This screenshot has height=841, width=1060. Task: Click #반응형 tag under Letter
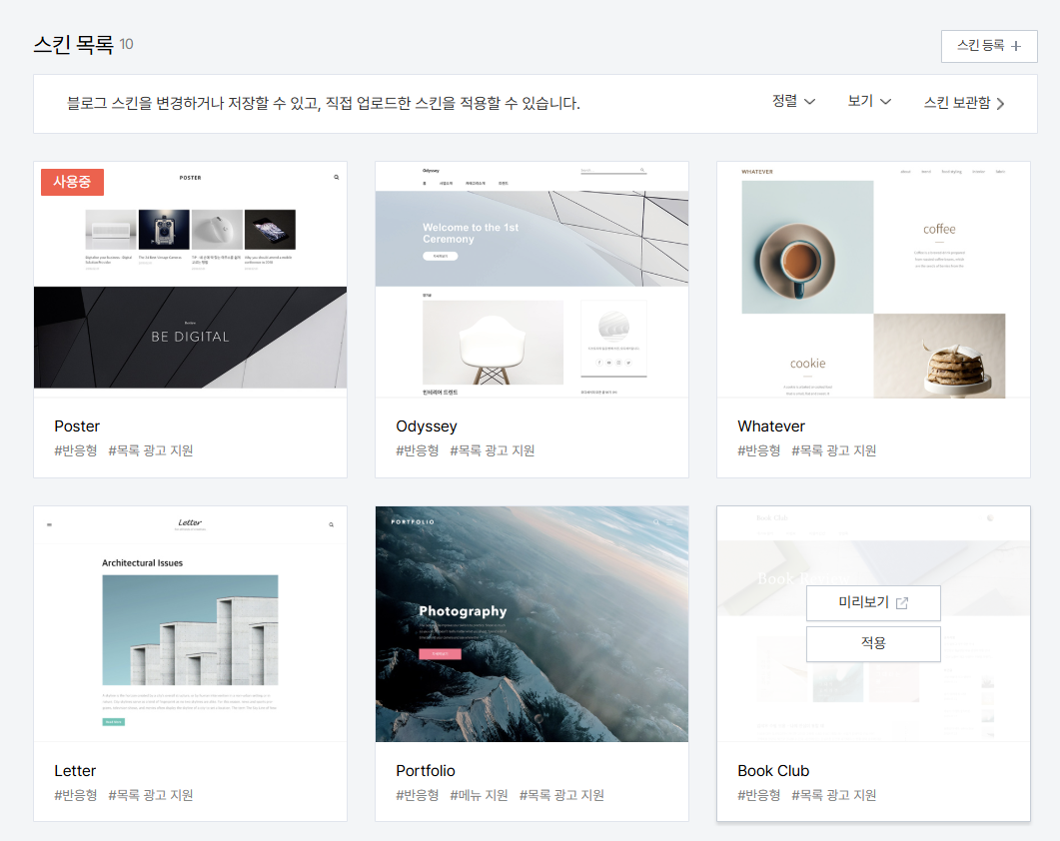coord(76,796)
